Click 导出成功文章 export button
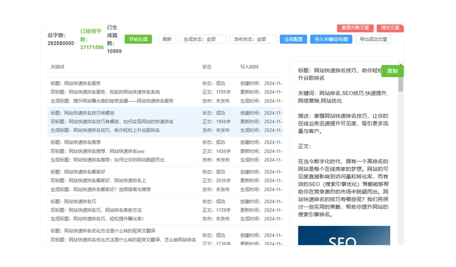The height and width of the screenshot is (267, 456). (x=374, y=39)
